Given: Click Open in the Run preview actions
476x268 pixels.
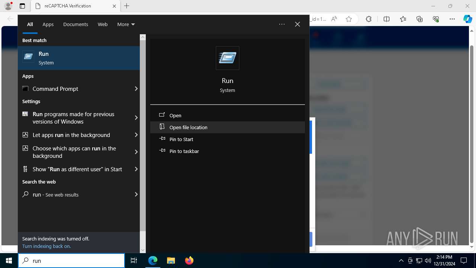Looking at the screenshot, I should 228,115.
